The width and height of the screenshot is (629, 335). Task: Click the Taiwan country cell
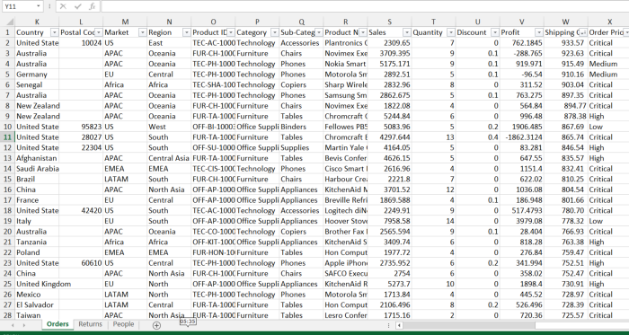(37, 315)
